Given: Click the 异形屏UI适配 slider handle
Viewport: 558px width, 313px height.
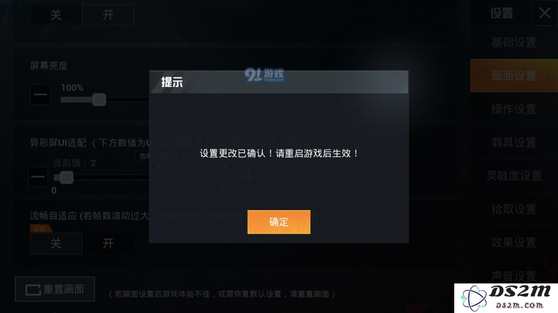Looking at the screenshot, I should [66, 177].
